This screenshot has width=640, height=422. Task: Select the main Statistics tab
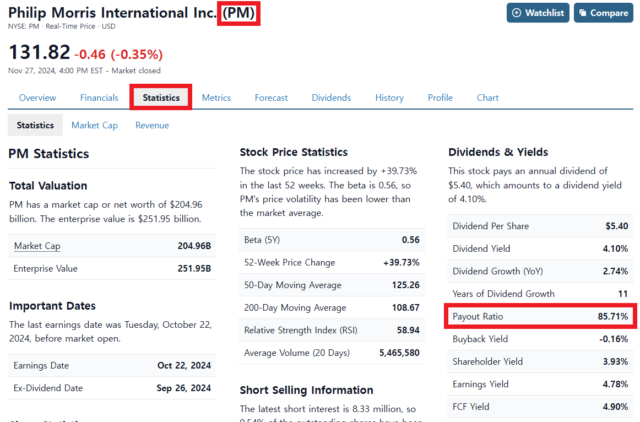tap(161, 98)
